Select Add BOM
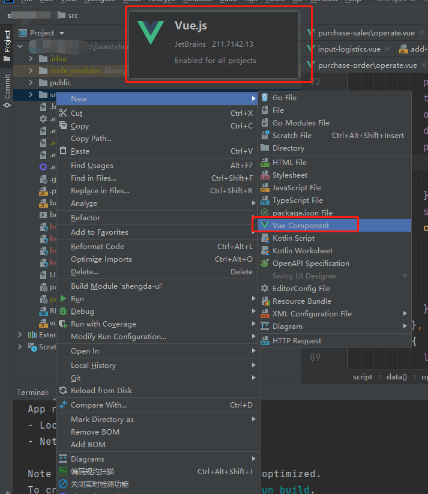 (158, 445)
